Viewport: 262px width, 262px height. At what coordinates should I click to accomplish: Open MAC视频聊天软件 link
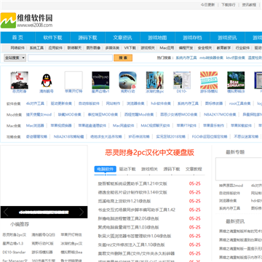tap(156, 125)
